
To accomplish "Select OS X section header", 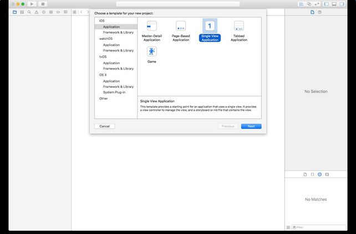I will point(103,75).
